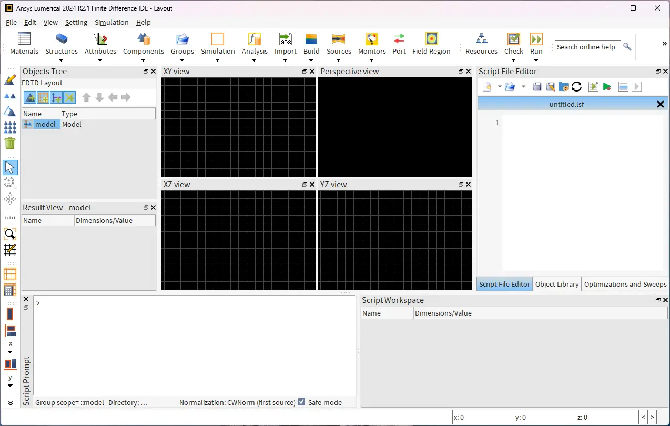670x426 pixels.
Task: Switch to Optimizations and Sweeps tab
Action: (x=625, y=284)
